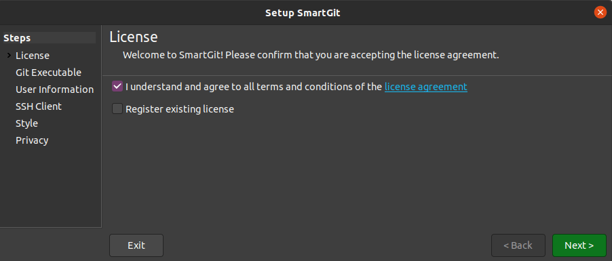Uncheck the license terms agreement checkbox

point(117,87)
